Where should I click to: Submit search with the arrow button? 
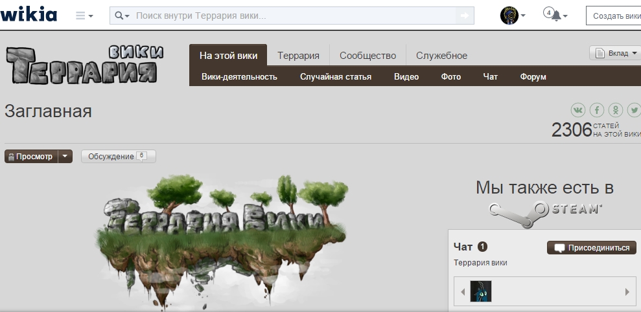[465, 16]
